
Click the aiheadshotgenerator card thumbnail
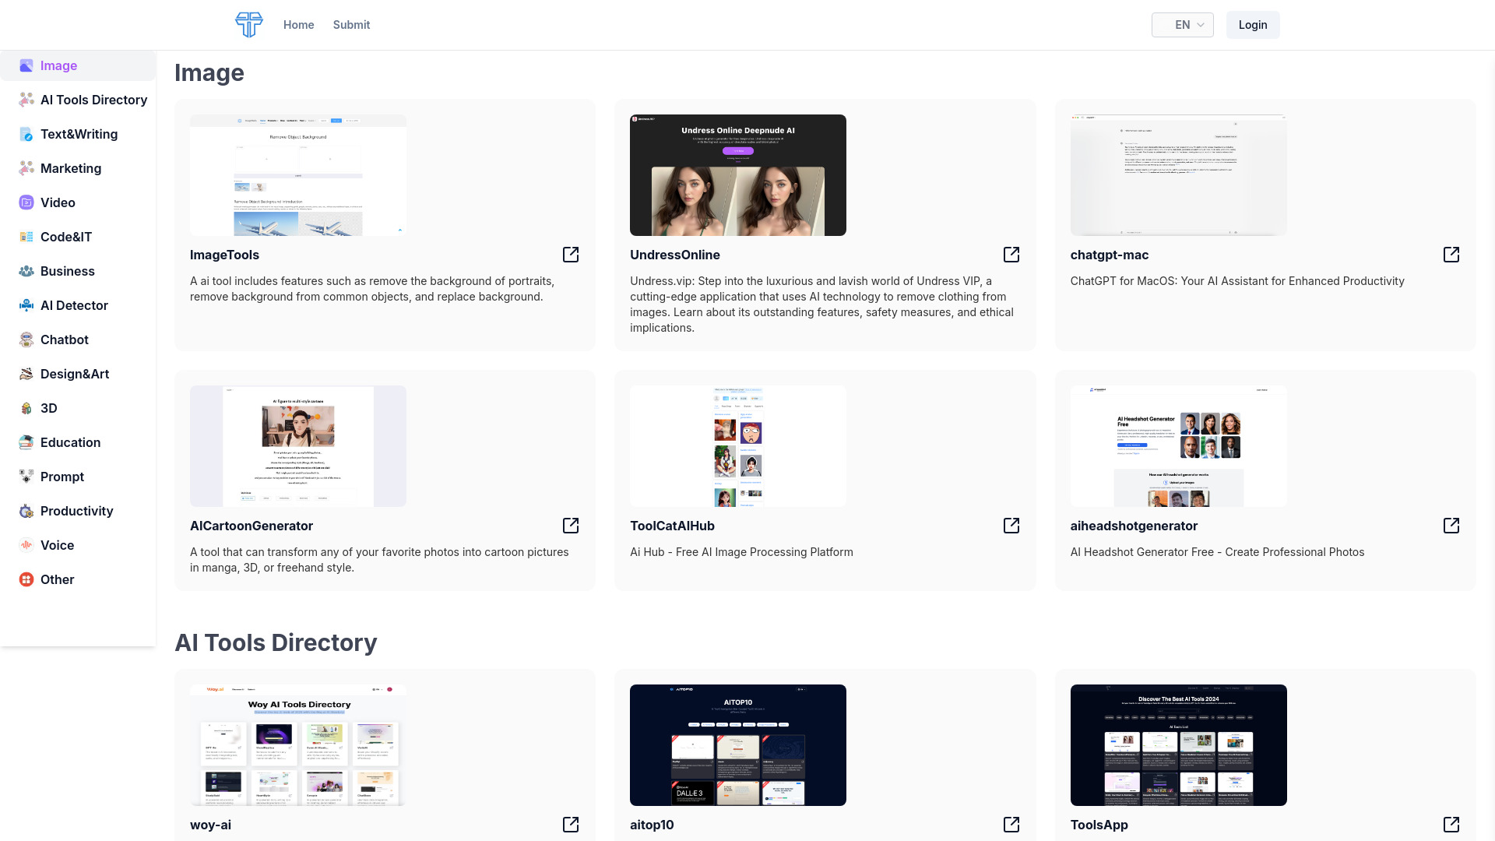tap(1178, 445)
